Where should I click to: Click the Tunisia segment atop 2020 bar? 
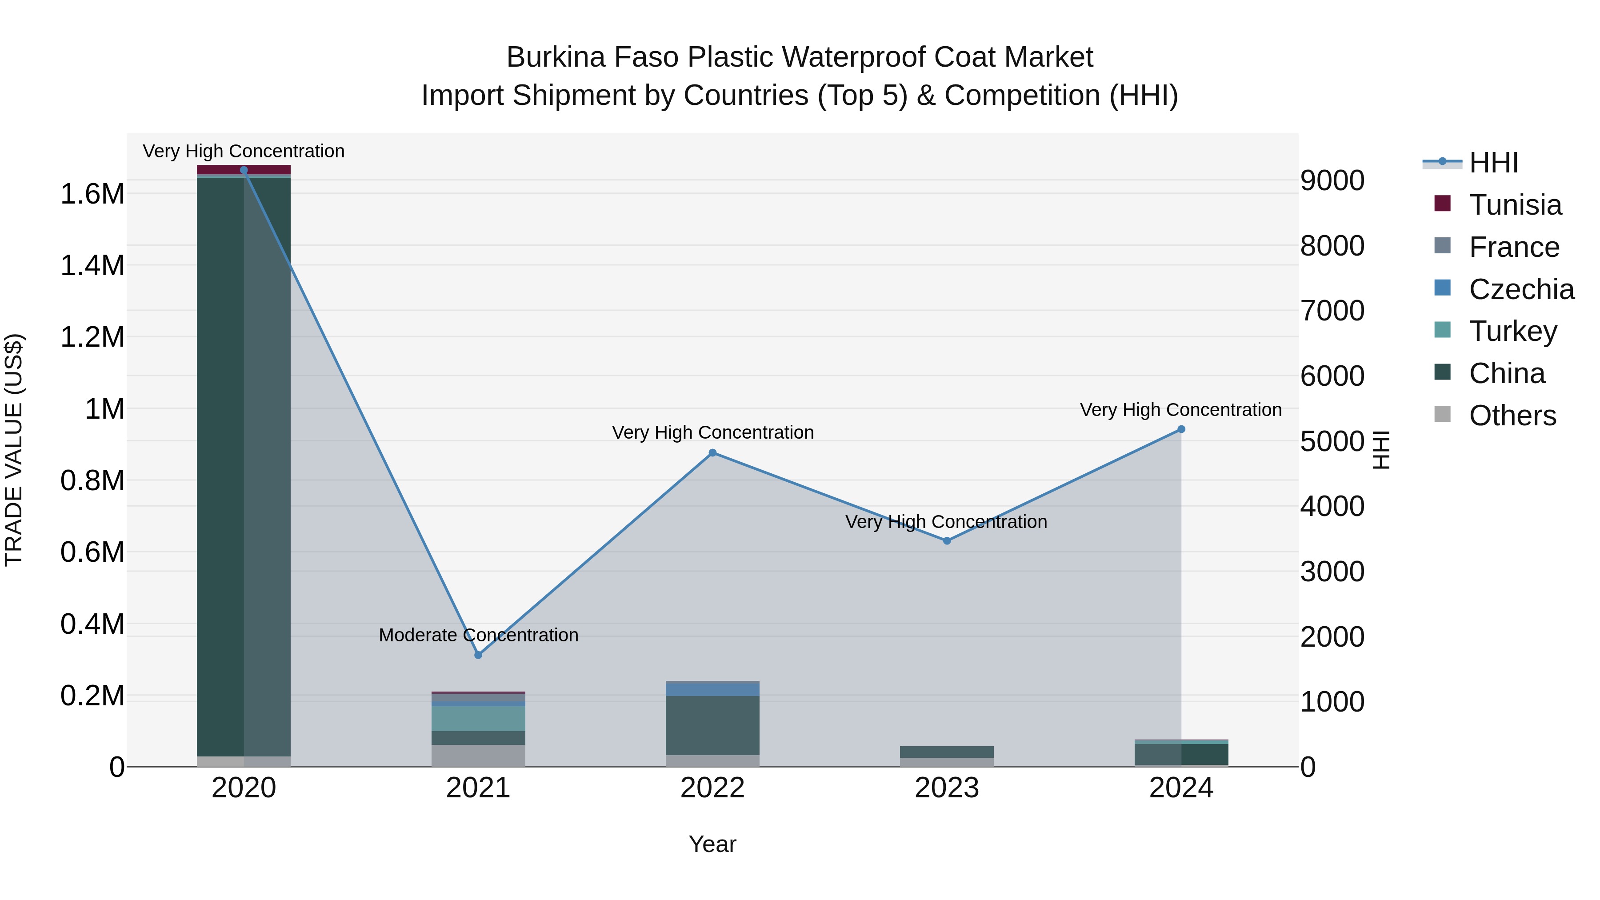(x=244, y=170)
